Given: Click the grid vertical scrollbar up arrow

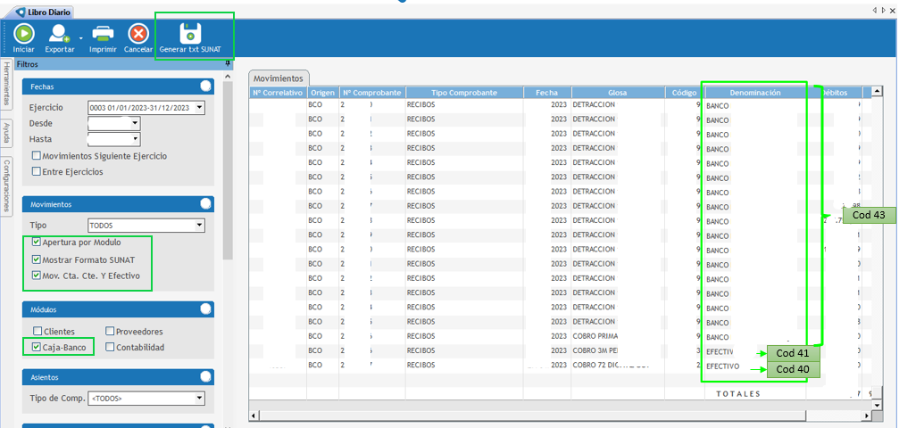Looking at the screenshot, I should 876,92.
